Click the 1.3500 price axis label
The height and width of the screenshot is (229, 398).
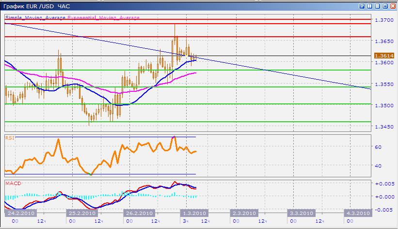pos(384,105)
